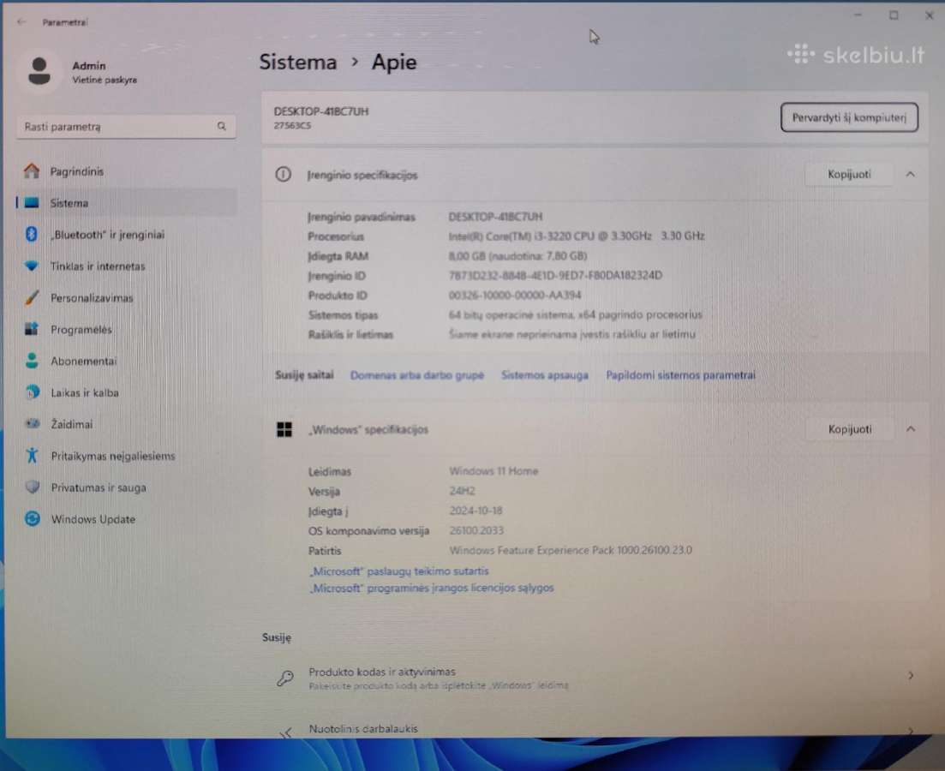Click the 64 bitų operacinė sistema value
Image resolution: width=945 pixels, height=771 pixels.
[x=575, y=314]
